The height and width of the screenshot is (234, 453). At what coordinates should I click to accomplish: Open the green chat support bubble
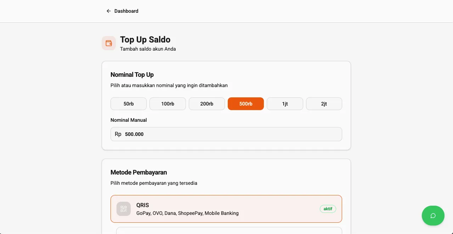433,216
